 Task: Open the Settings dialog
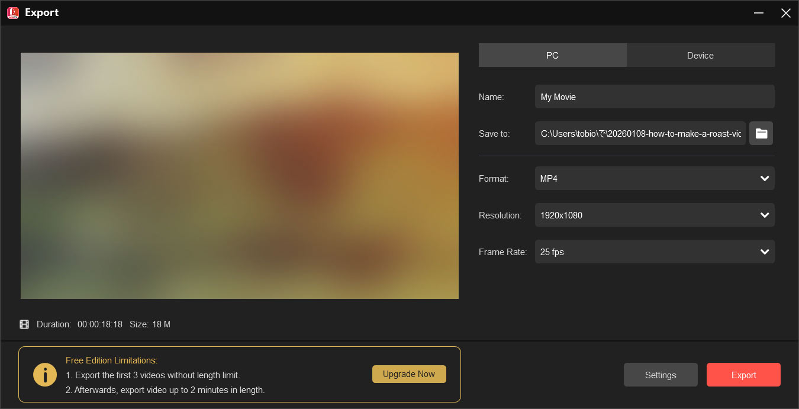point(661,375)
